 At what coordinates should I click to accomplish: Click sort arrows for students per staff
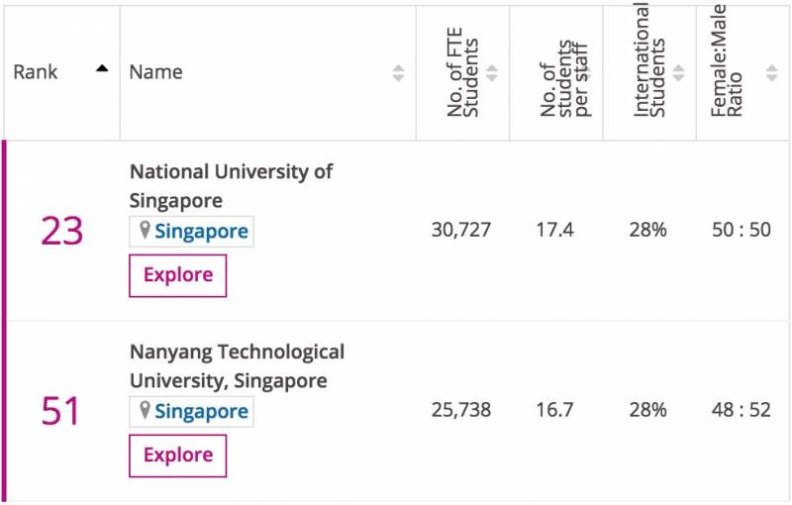click(586, 73)
